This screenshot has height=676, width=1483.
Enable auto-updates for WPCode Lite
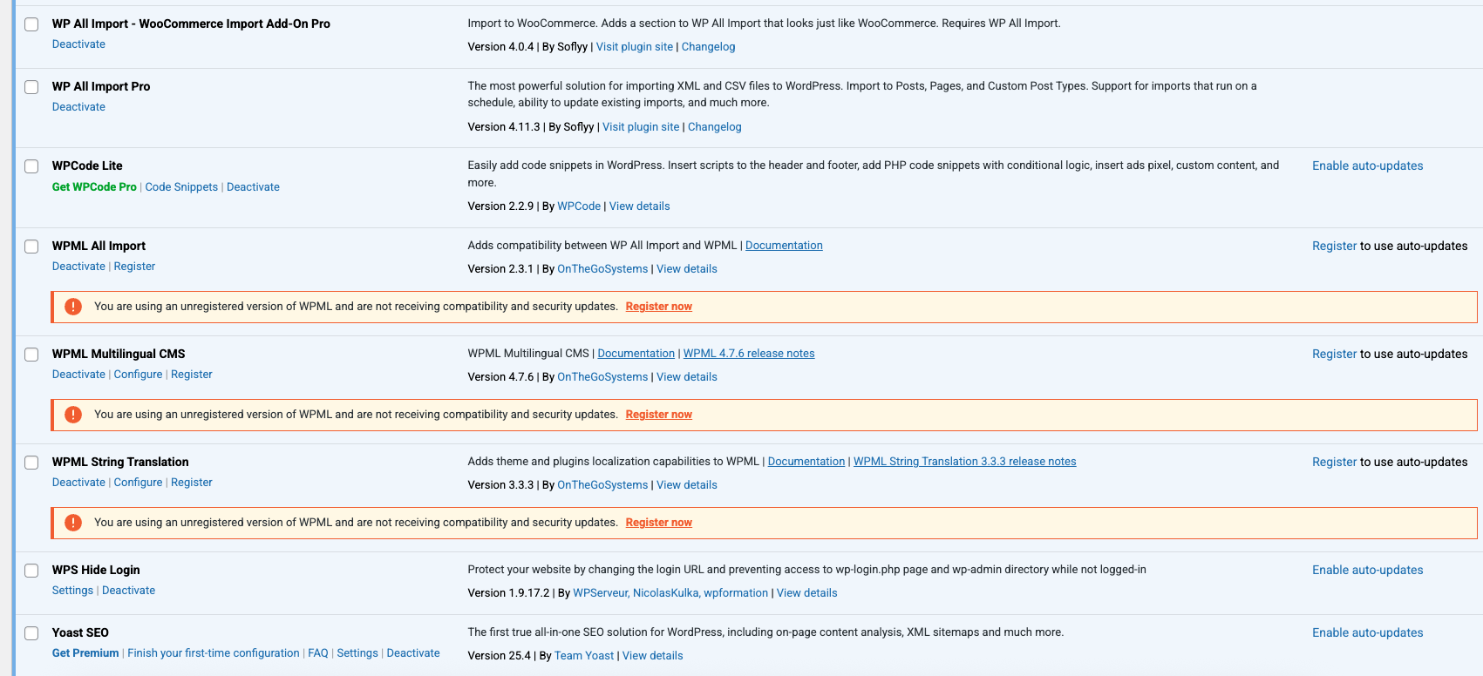pos(1368,166)
